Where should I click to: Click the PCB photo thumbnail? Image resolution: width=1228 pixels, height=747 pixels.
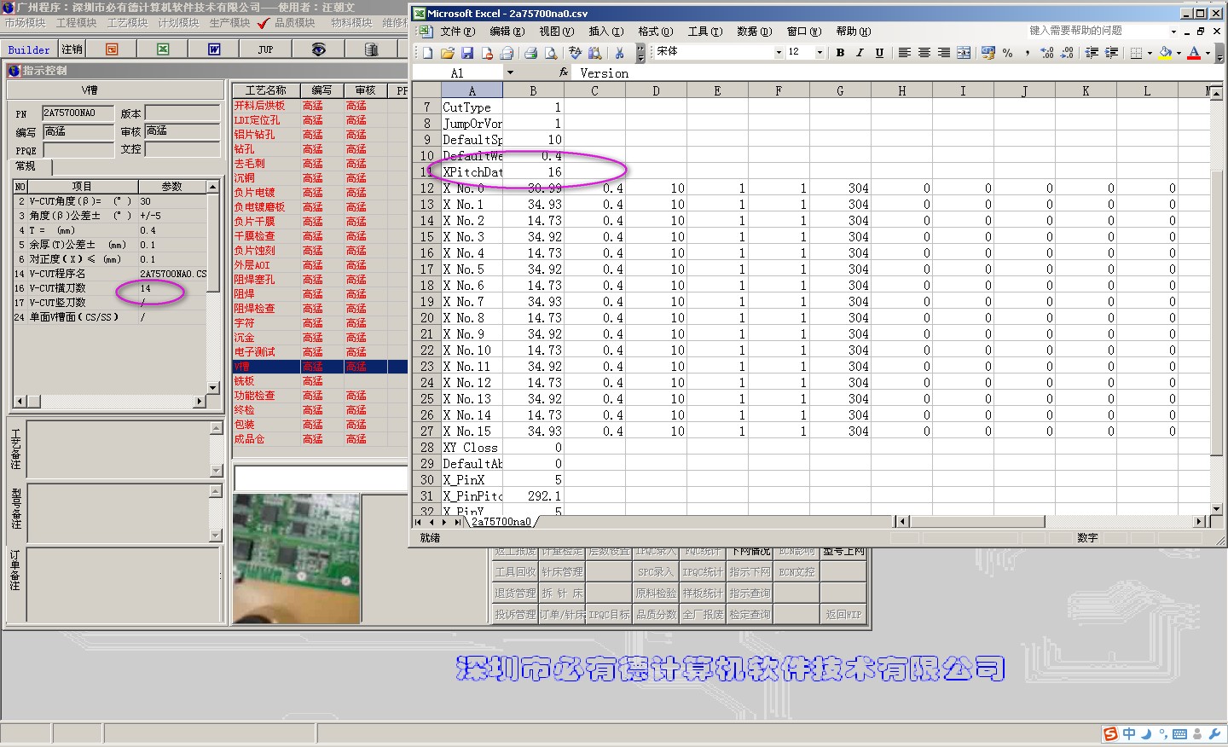pyautogui.click(x=297, y=559)
